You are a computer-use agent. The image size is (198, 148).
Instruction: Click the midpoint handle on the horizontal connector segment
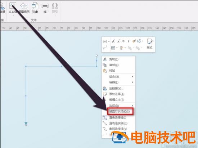click(61, 66)
